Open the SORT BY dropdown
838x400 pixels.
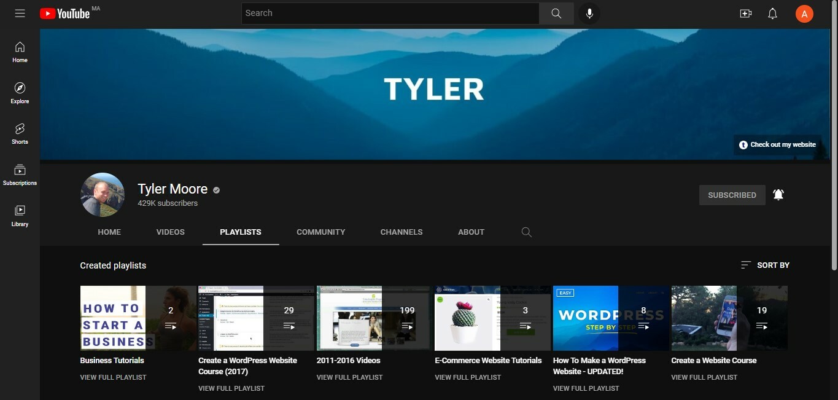pyautogui.click(x=765, y=265)
